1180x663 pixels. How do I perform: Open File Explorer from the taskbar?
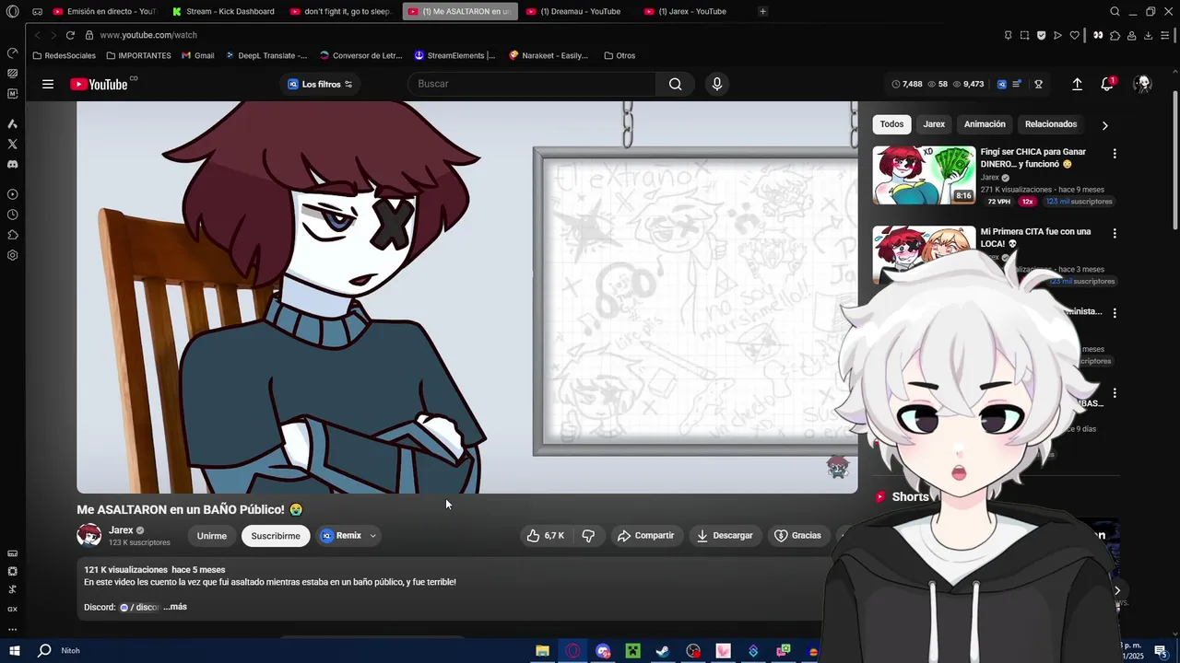(542, 651)
